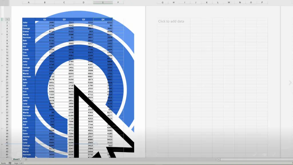293x165 pixels.
Task: Select the cell containing 7512
Action: tap(64, 22)
